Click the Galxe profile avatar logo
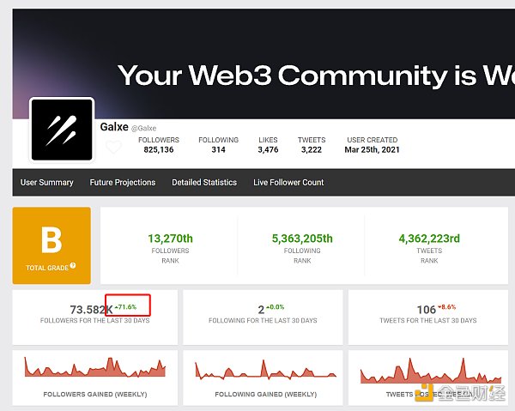515x411 pixels. point(62,130)
